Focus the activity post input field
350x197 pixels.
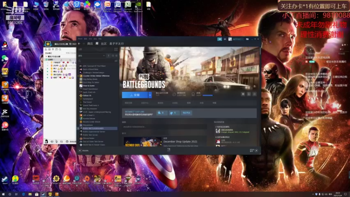point(164,127)
